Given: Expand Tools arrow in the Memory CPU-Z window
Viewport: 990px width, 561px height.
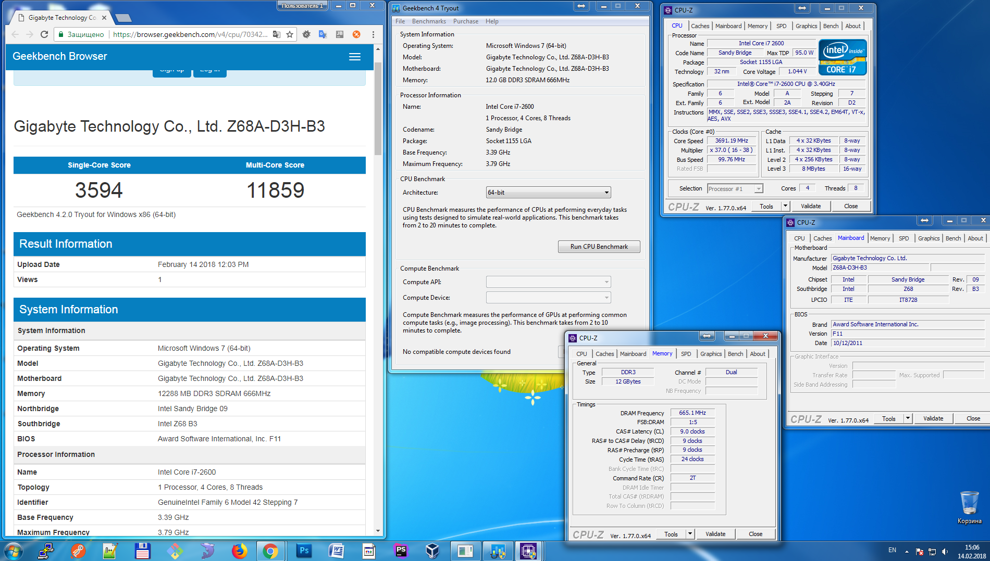Looking at the screenshot, I should [x=690, y=534].
